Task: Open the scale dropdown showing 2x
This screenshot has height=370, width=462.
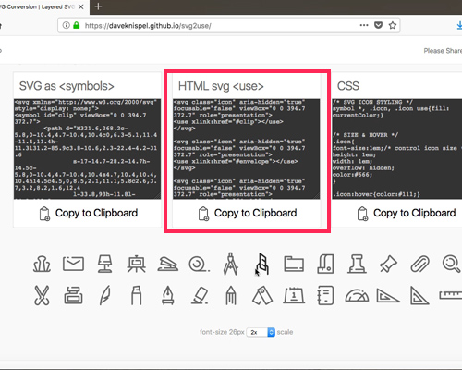Action: [261, 332]
